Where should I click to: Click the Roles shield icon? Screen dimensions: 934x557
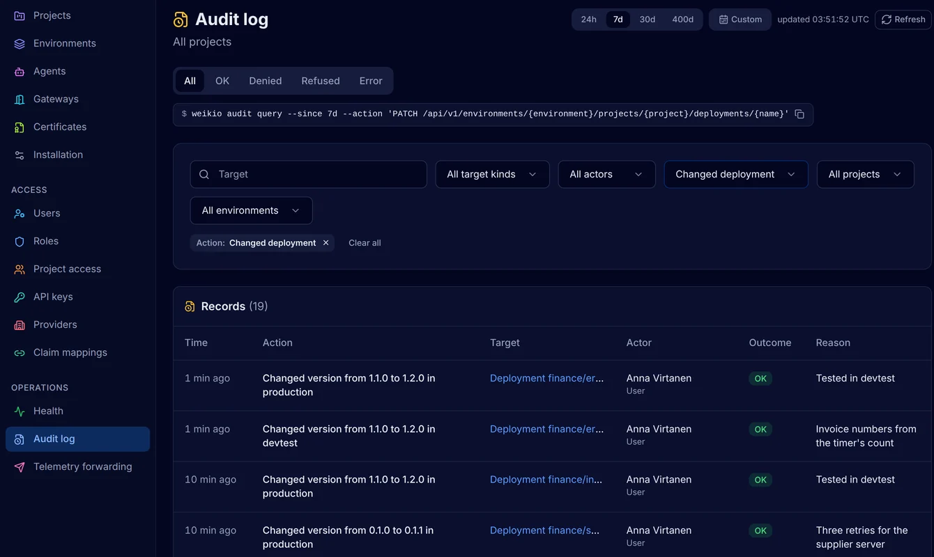(x=20, y=241)
